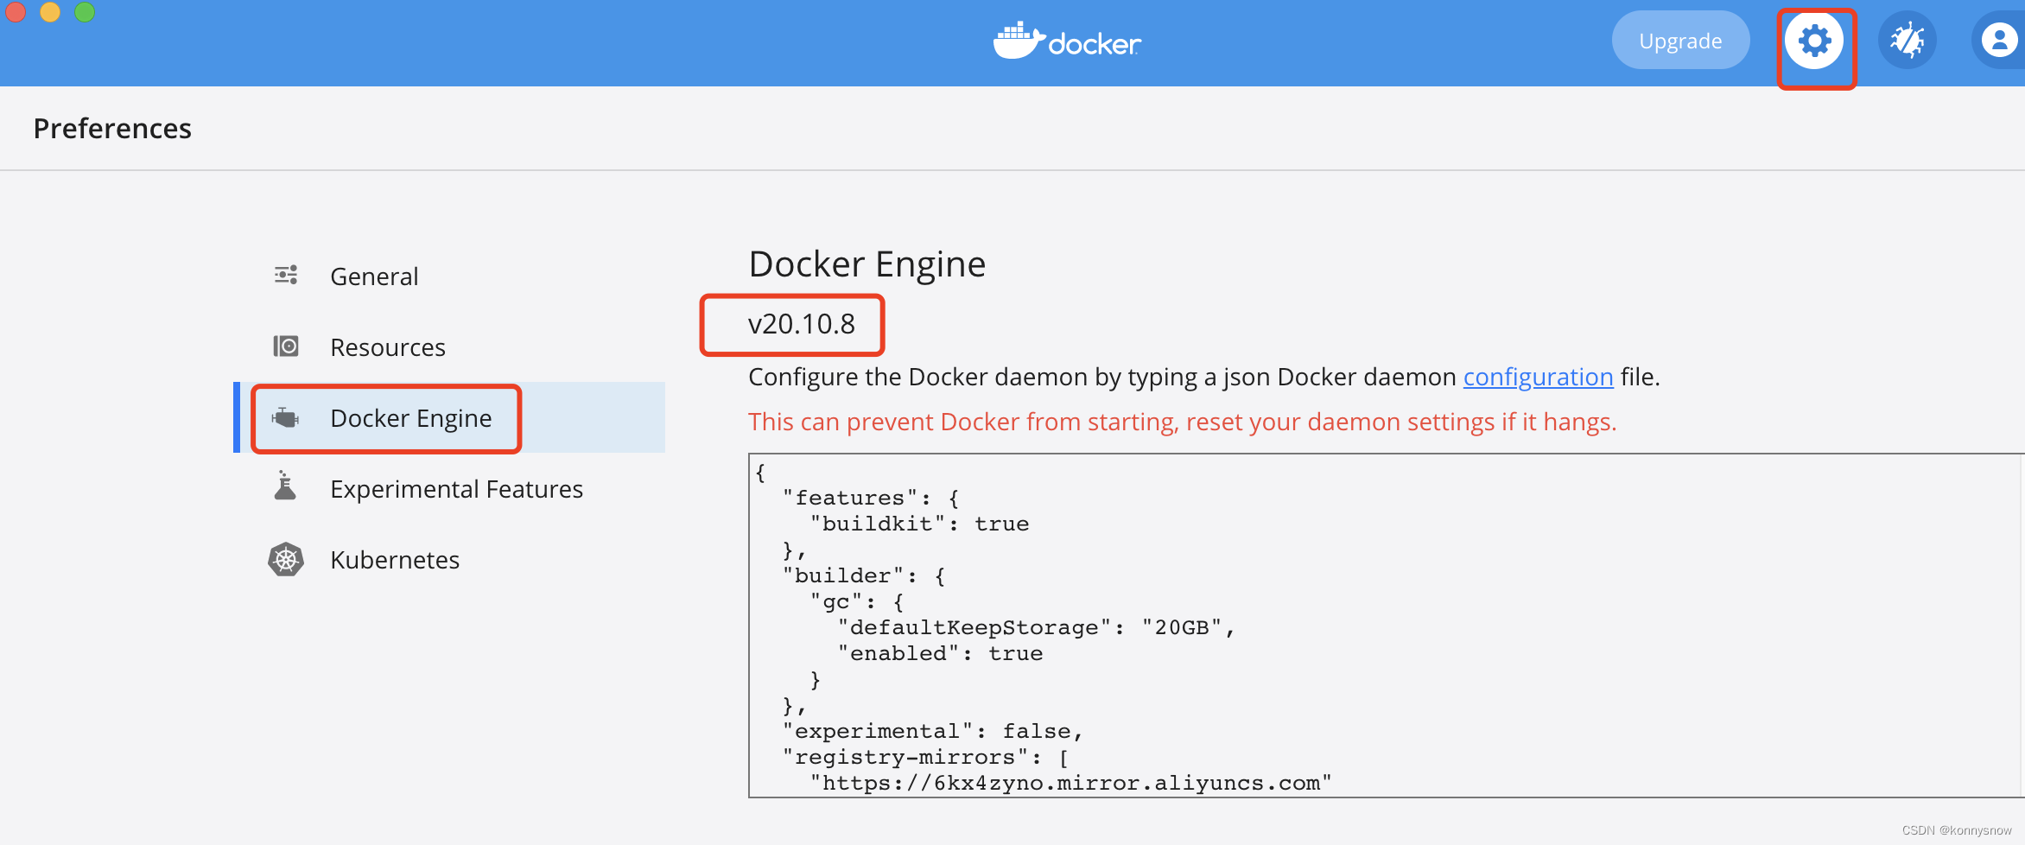This screenshot has width=2025, height=845.
Task: Click the "defaultKeepStorage": "20GB" line
Action: pos(1036,627)
